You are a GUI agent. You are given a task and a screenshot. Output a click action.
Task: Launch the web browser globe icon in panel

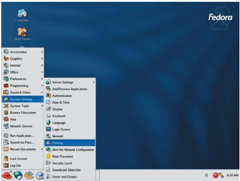[18, 175]
